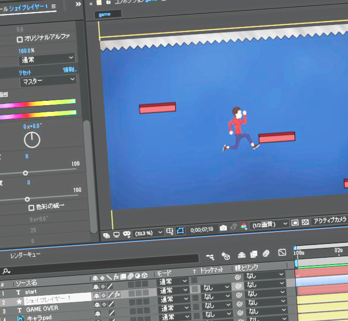This screenshot has height=321, width=348.
Task: Click the 100.0% value
Action: pyautogui.click(x=26, y=51)
